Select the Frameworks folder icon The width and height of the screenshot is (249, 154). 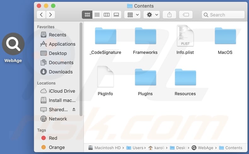tap(146, 36)
